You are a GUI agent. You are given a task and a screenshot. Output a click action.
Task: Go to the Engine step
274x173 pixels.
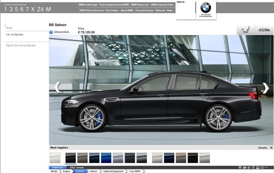[x=66, y=171]
